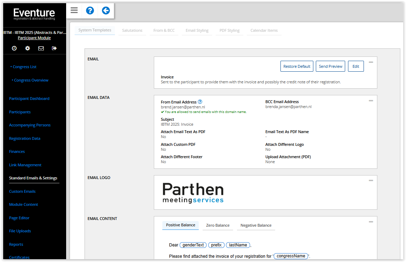This screenshot has height=262, width=406.
Task: Collapse the EMAIL DATA section panel
Action: (371, 101)
